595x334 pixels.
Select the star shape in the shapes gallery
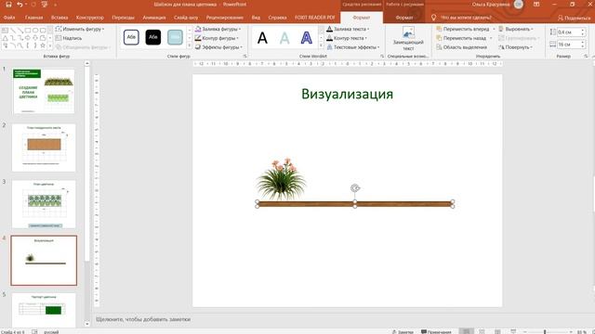click(x=43, y=45)
